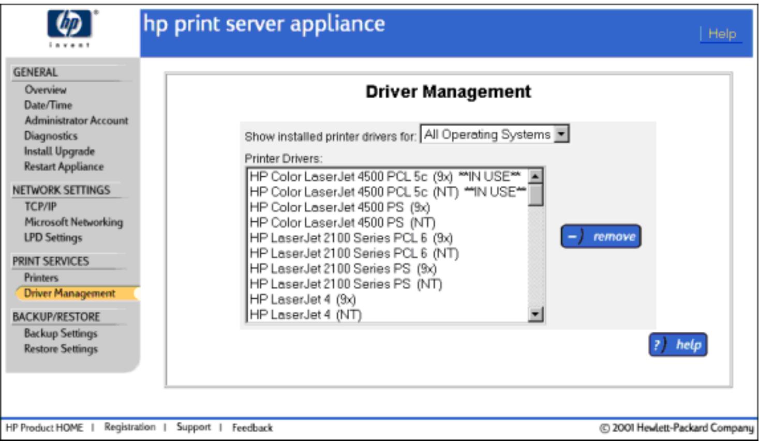Open the Help link in the header
The height and width of the screenshot is (444, 759).
722,34
